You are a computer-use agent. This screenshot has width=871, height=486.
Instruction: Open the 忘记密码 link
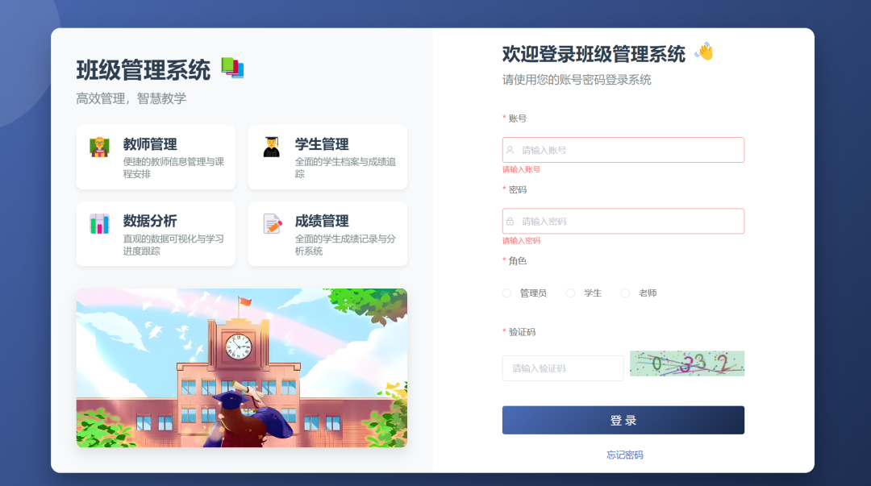point(625,455)
